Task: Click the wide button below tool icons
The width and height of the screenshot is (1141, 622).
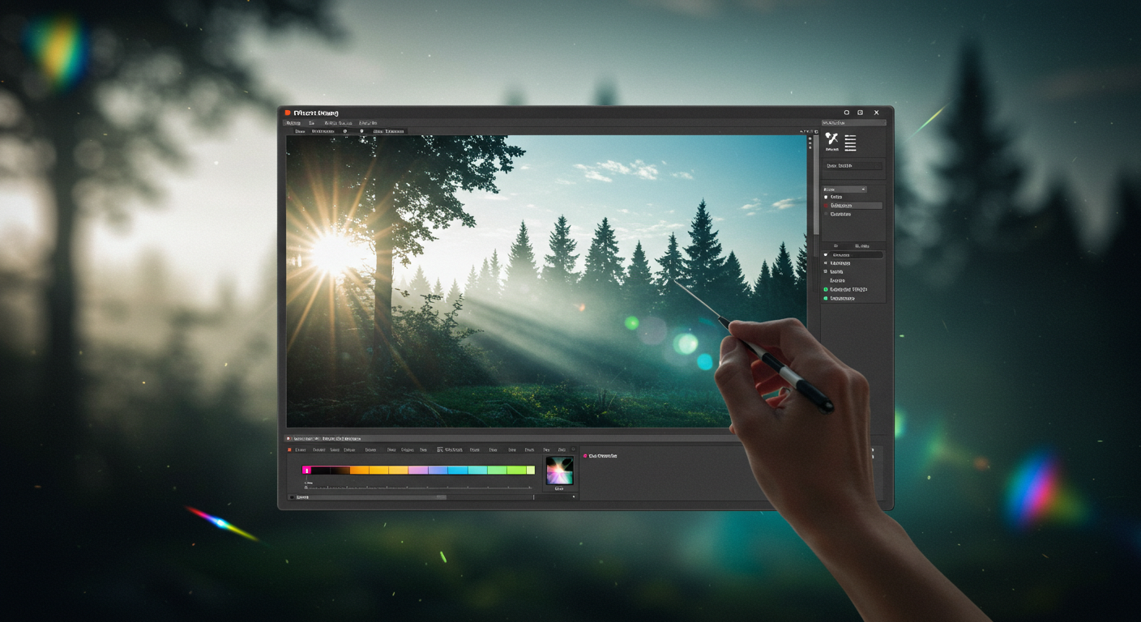Action: pos(853,166)
